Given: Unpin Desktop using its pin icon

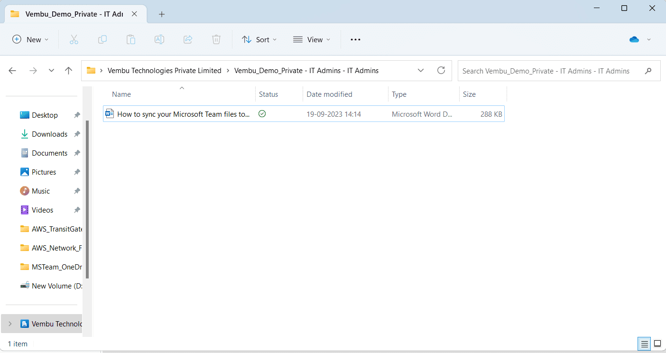Looking at the screenshot, I should coord(77,115).
